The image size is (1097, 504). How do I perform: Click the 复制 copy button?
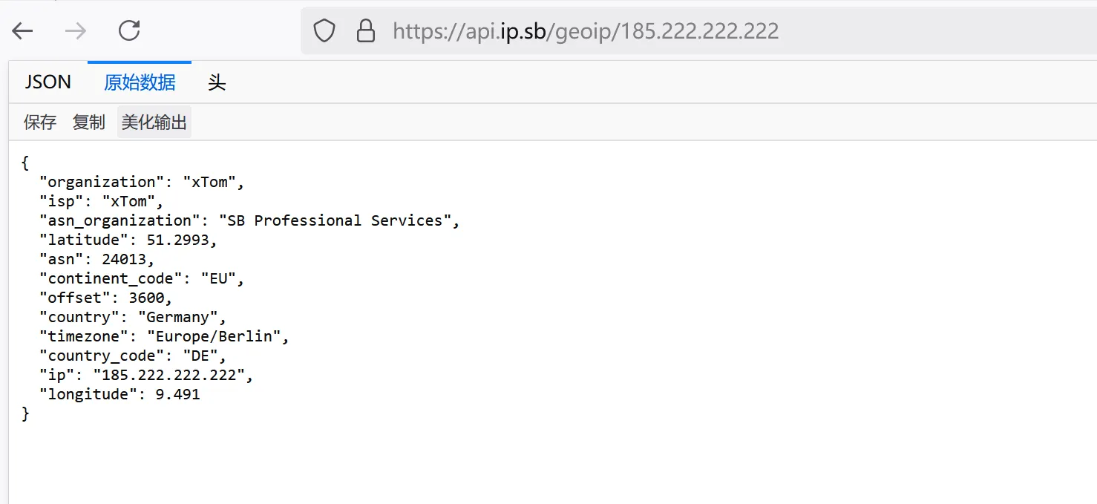point(89,122)
